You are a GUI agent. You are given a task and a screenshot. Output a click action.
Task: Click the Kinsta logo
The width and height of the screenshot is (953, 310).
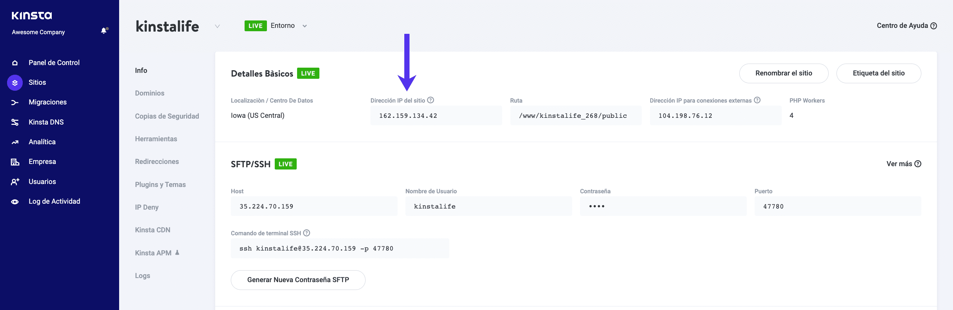32,16
